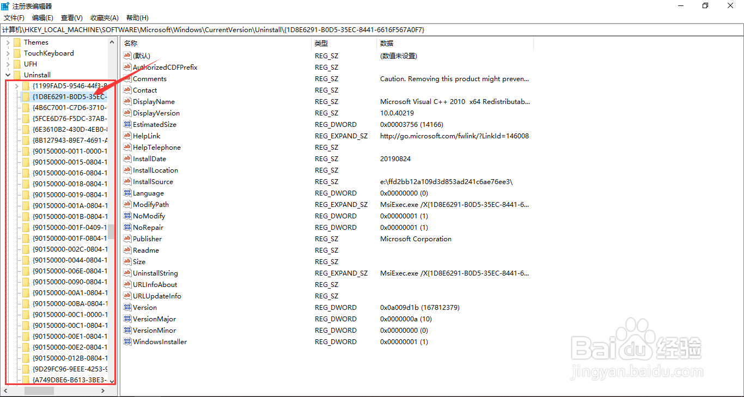The width and height of the screenshot is (744, 397).
Task: Expand the {1199FAD5-9546-44f3 key node
Action: (16, 85)
